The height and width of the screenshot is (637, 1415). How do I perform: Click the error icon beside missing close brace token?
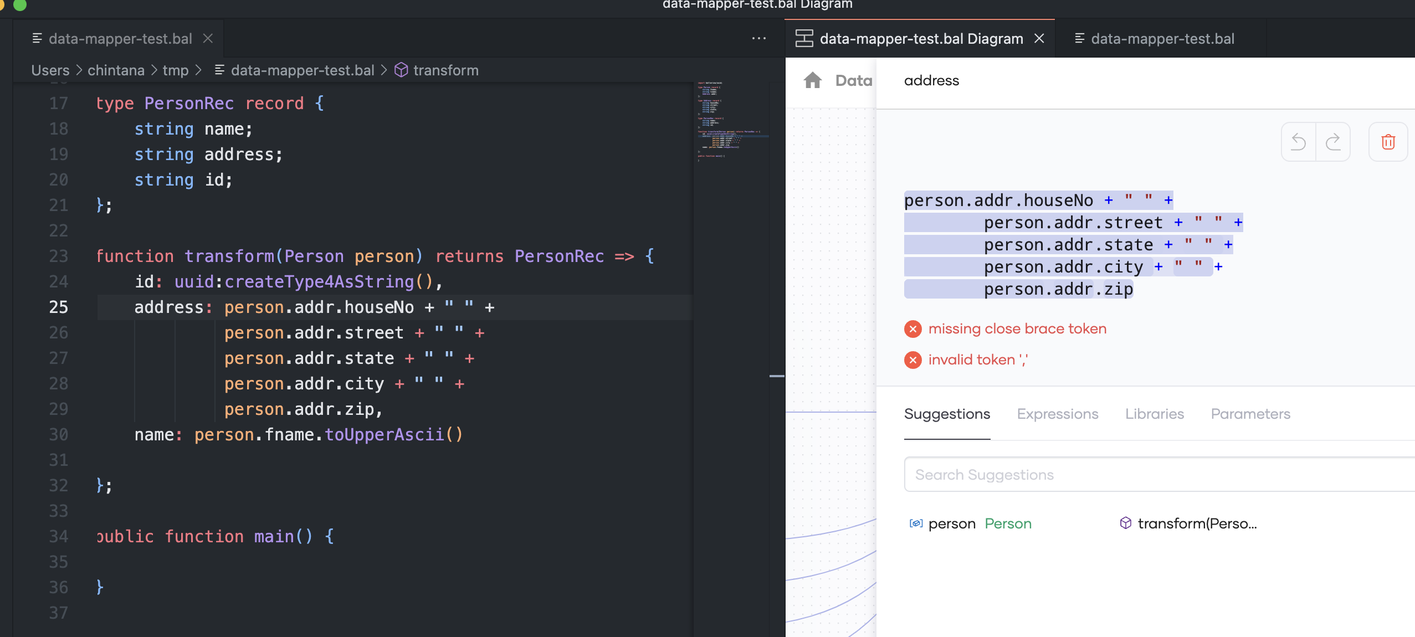912,328
